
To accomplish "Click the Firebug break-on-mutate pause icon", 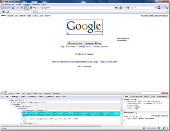I will tap(2, 97).
